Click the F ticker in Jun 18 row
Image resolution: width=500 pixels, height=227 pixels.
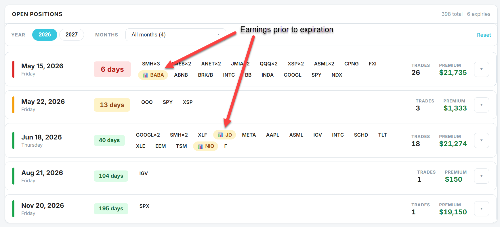point(226,146)
